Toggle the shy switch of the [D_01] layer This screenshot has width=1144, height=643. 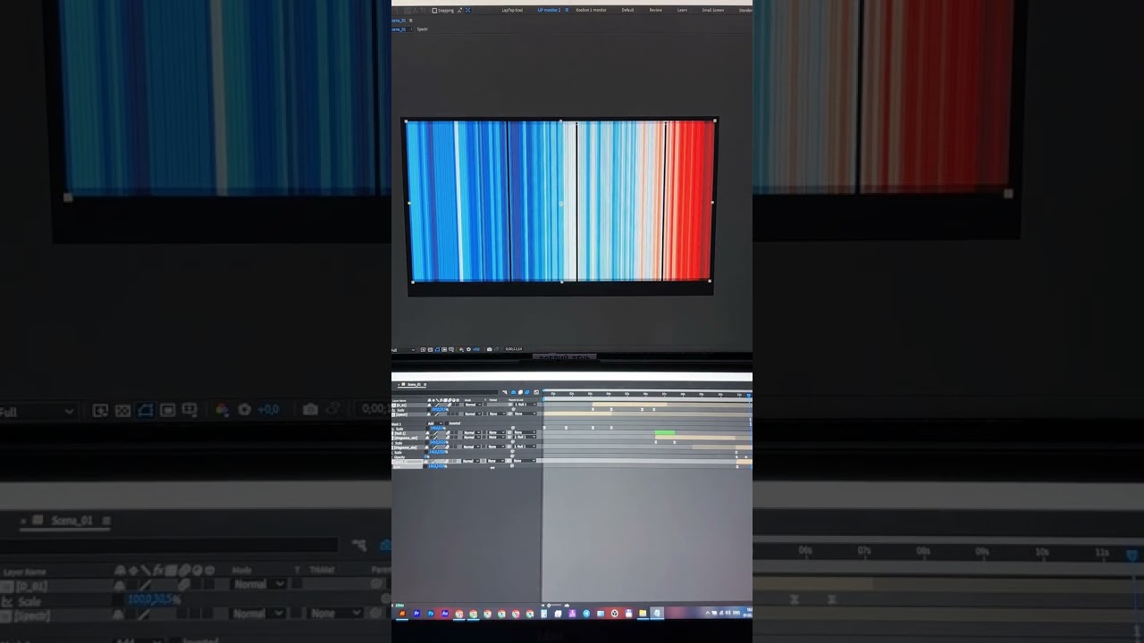429,405
